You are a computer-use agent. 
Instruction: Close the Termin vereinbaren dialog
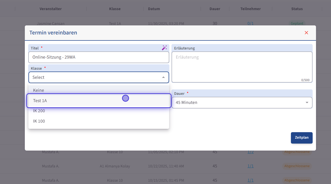tap(306, 33)
